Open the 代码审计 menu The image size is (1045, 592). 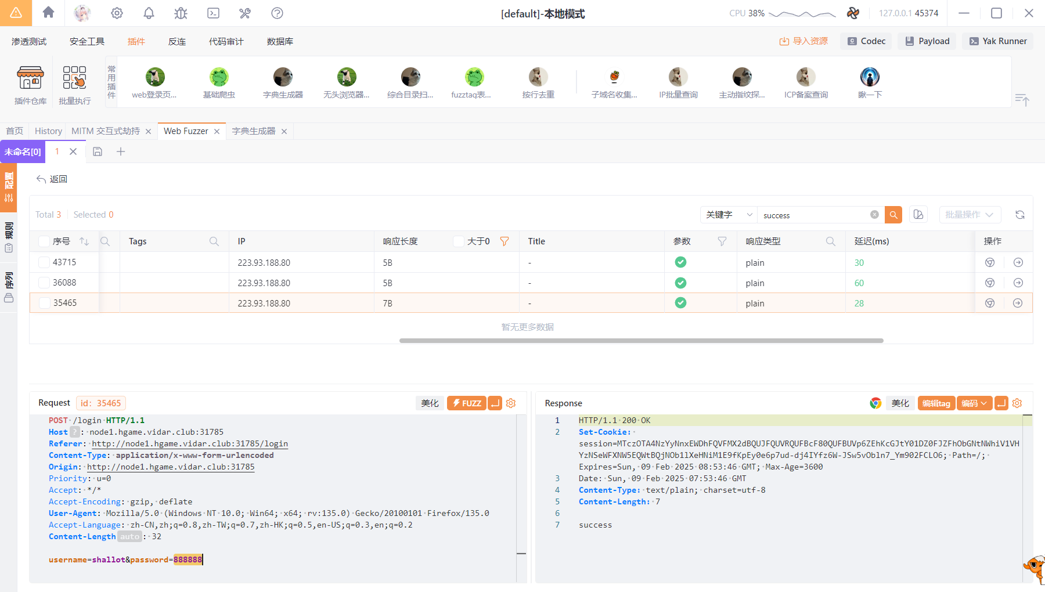[226, 42]
